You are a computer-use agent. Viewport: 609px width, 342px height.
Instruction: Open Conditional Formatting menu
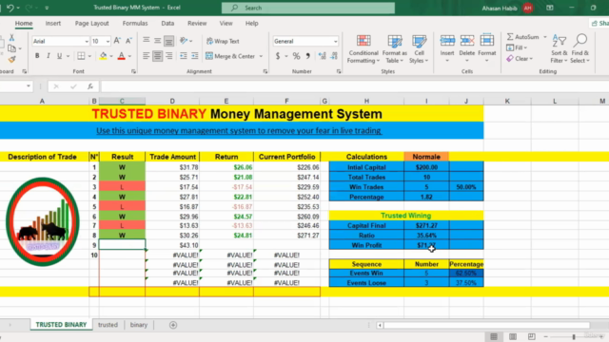click(x=363, y=48)
